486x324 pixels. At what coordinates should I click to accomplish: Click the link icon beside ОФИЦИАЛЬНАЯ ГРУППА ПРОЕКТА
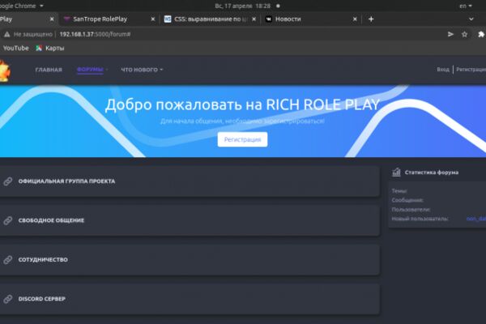[x=8, y=181]
